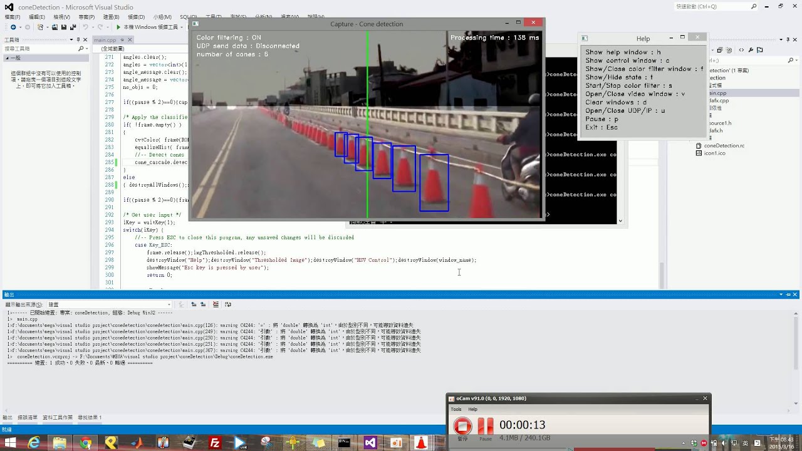
Task: Click the command prompt taskbar icon
Action: [x=343, y=443]
